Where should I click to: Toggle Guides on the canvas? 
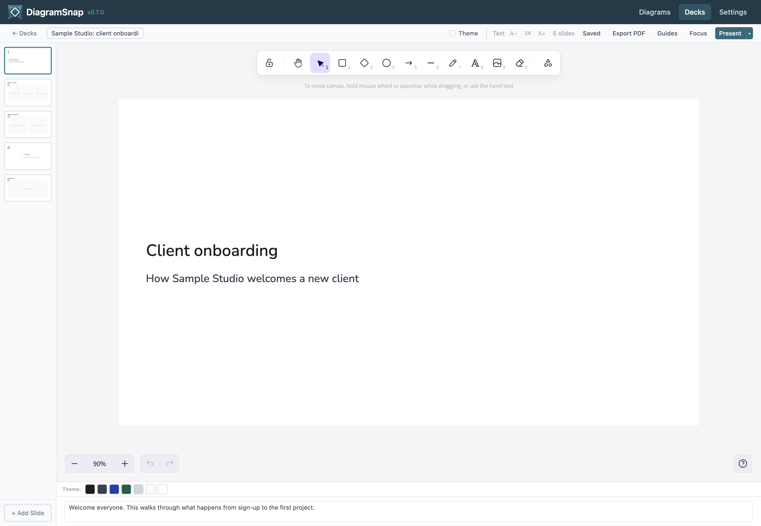667,33
